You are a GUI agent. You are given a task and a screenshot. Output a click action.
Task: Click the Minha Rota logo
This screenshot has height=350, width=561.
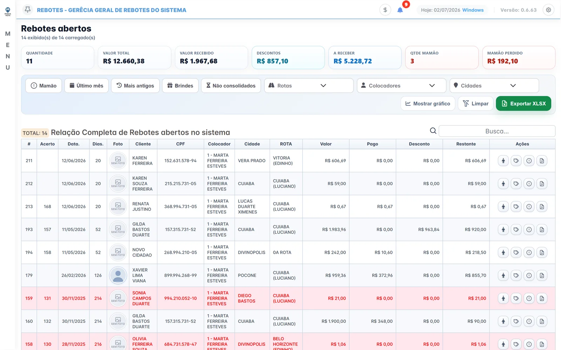tap(8, 12)
